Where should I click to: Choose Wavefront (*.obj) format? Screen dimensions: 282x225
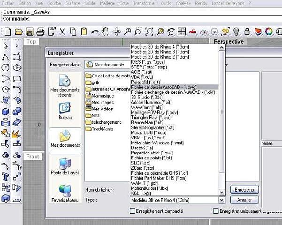pos(174,107)
